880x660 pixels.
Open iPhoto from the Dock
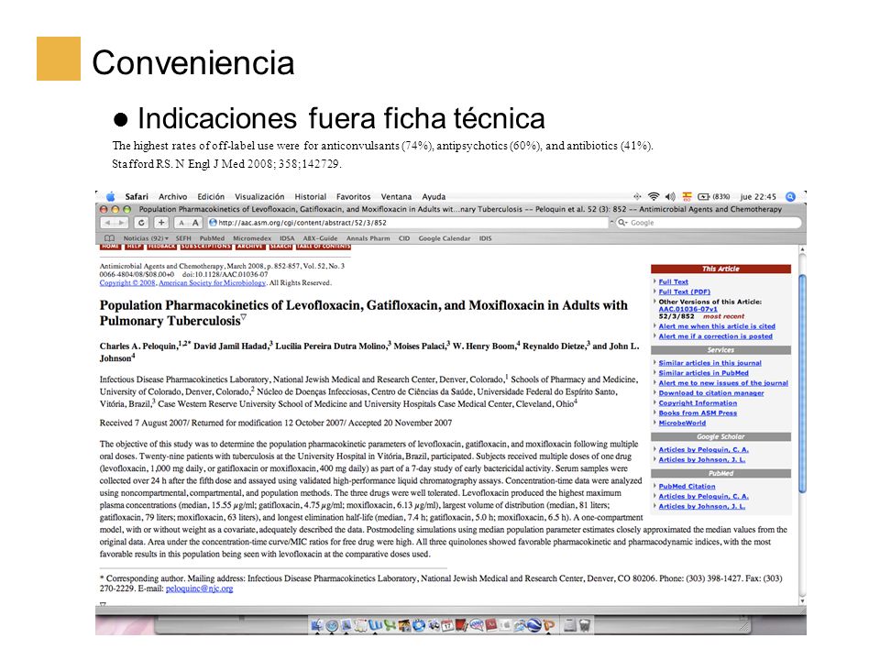point(404,624)
